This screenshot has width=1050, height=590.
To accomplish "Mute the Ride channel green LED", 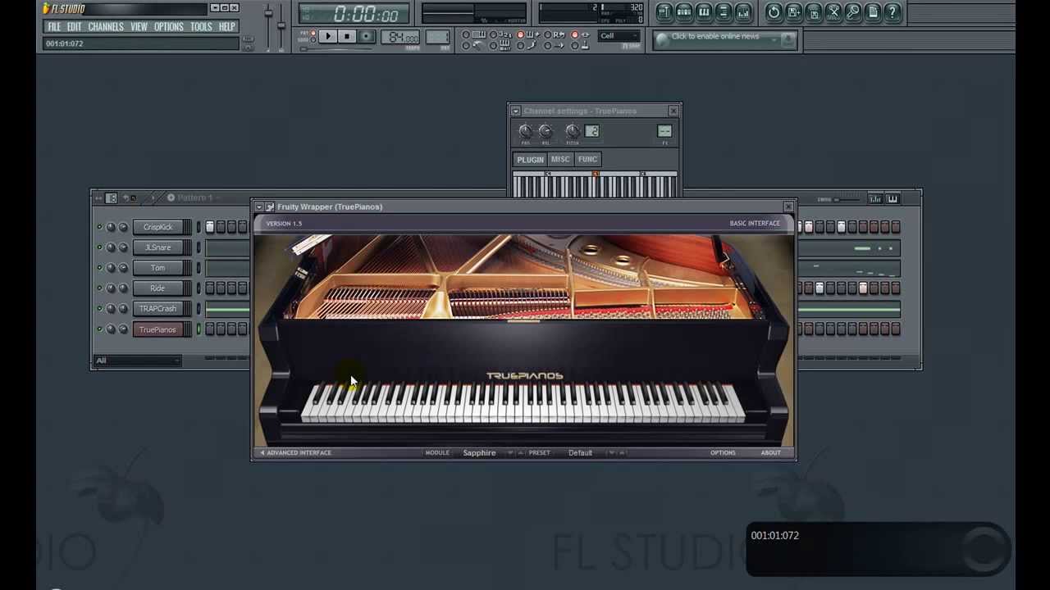I will (x=99, y=288).
